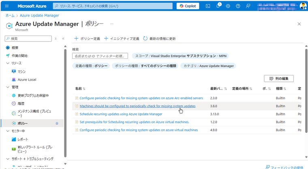Open the notifications bell
This screenshot has height=169, width=308.
(218, 6)
